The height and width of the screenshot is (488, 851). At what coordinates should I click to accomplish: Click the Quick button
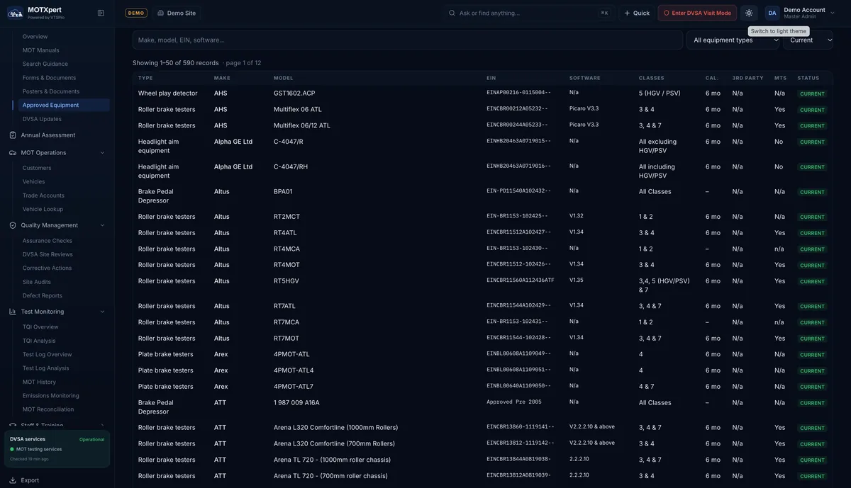pyautogui.click(x=637, y=13)
